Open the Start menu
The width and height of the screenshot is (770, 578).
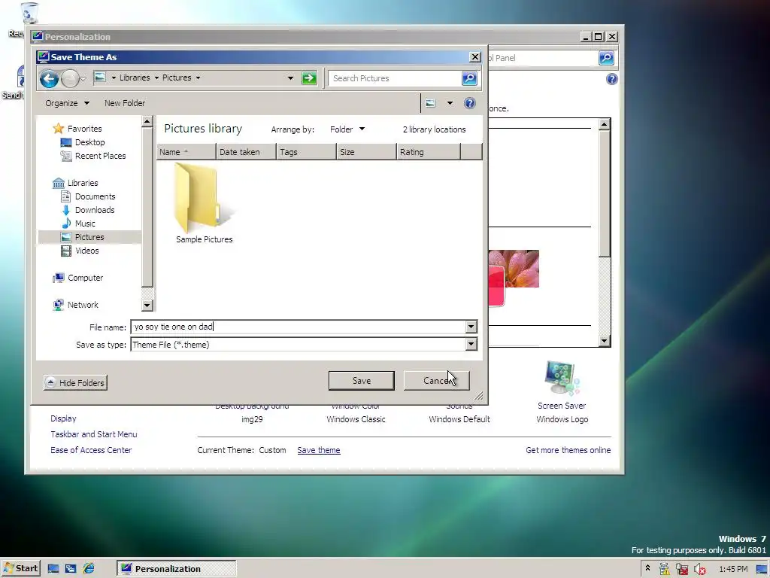[x=20, y=569]
